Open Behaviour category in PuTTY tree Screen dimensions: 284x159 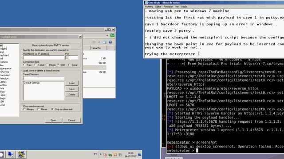[x=4, y=72]
